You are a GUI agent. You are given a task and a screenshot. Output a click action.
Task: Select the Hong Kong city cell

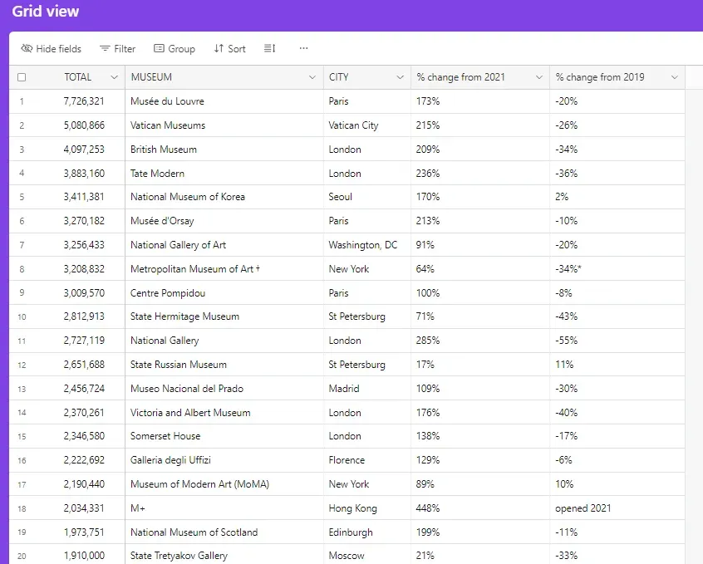point(367,508)
